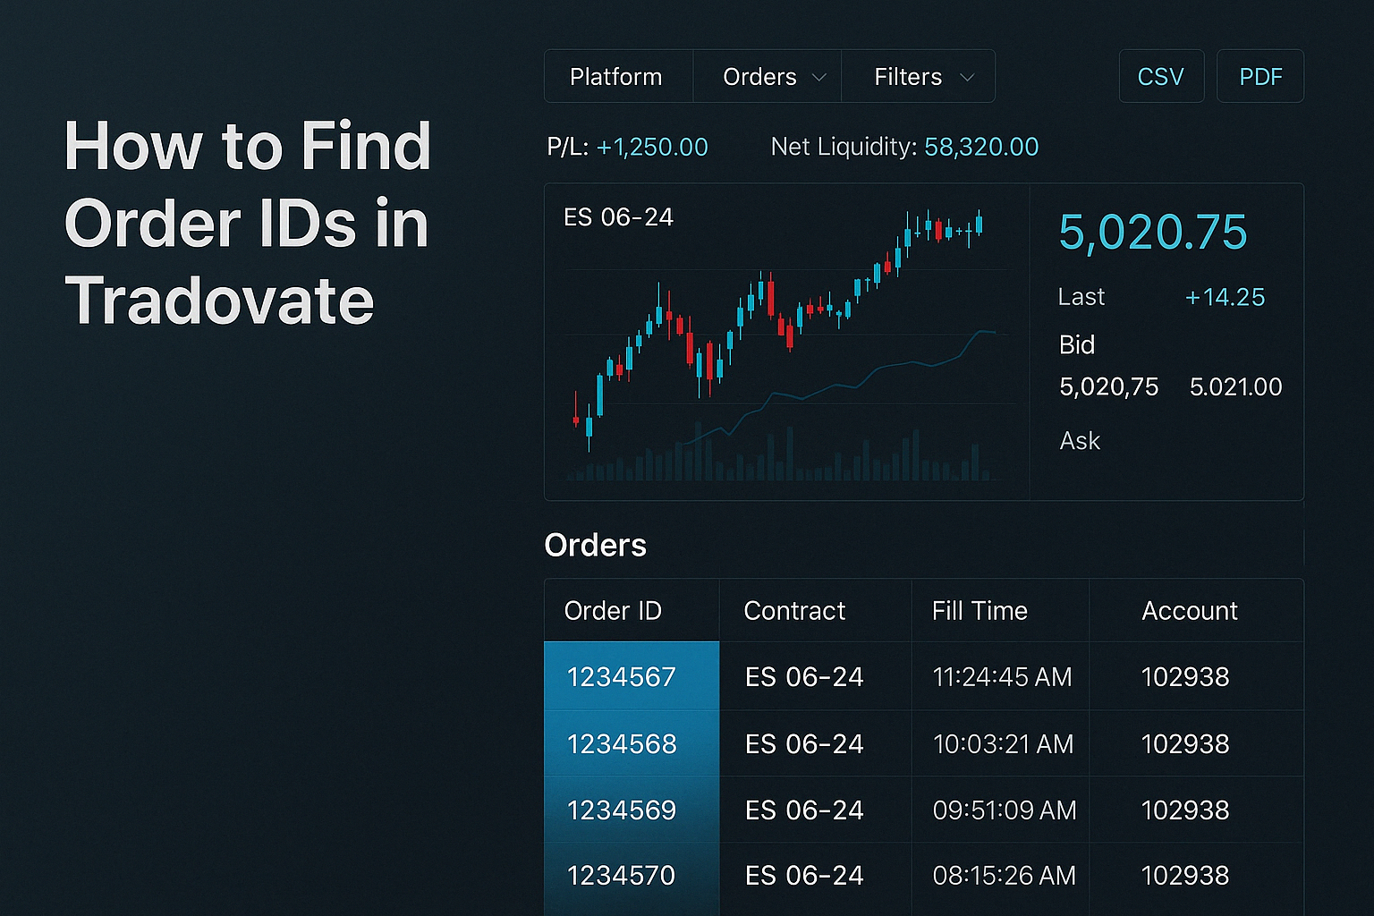Click fill time 10:03:21 AM
This screenshot has height=916, width=1374.
pos(1003,744)
